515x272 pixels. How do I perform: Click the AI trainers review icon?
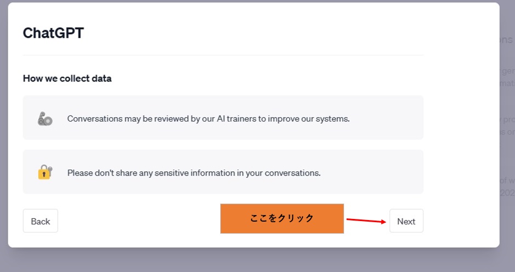pyautogui.click(x=45, y=118)
